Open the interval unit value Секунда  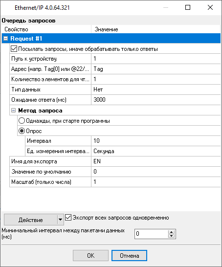[x=156, y=151]
